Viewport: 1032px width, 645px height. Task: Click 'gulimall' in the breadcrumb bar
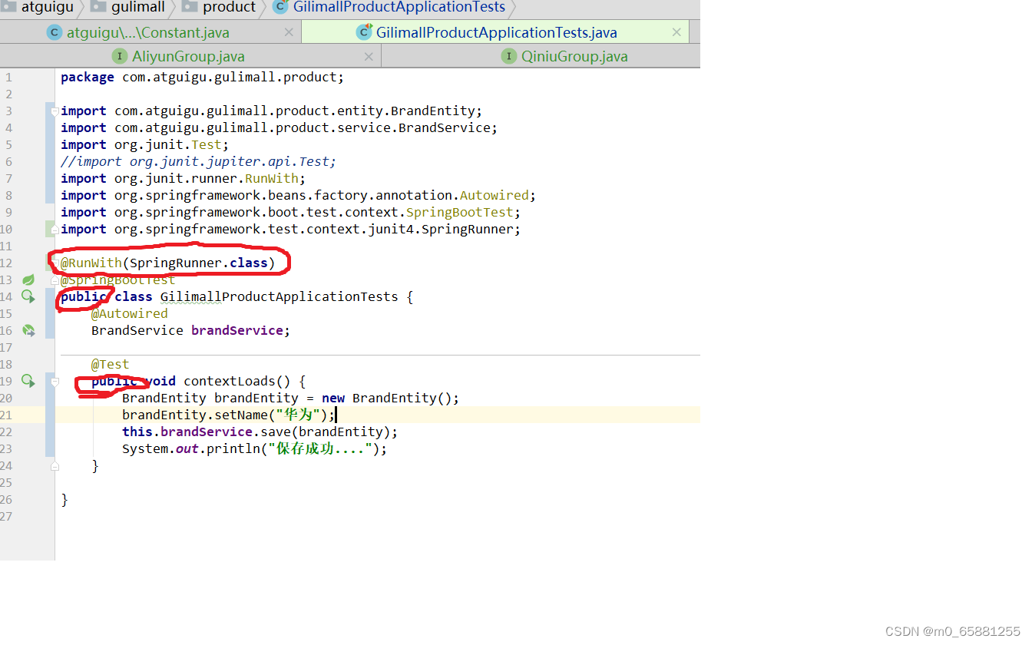click(x=138, y=8)
